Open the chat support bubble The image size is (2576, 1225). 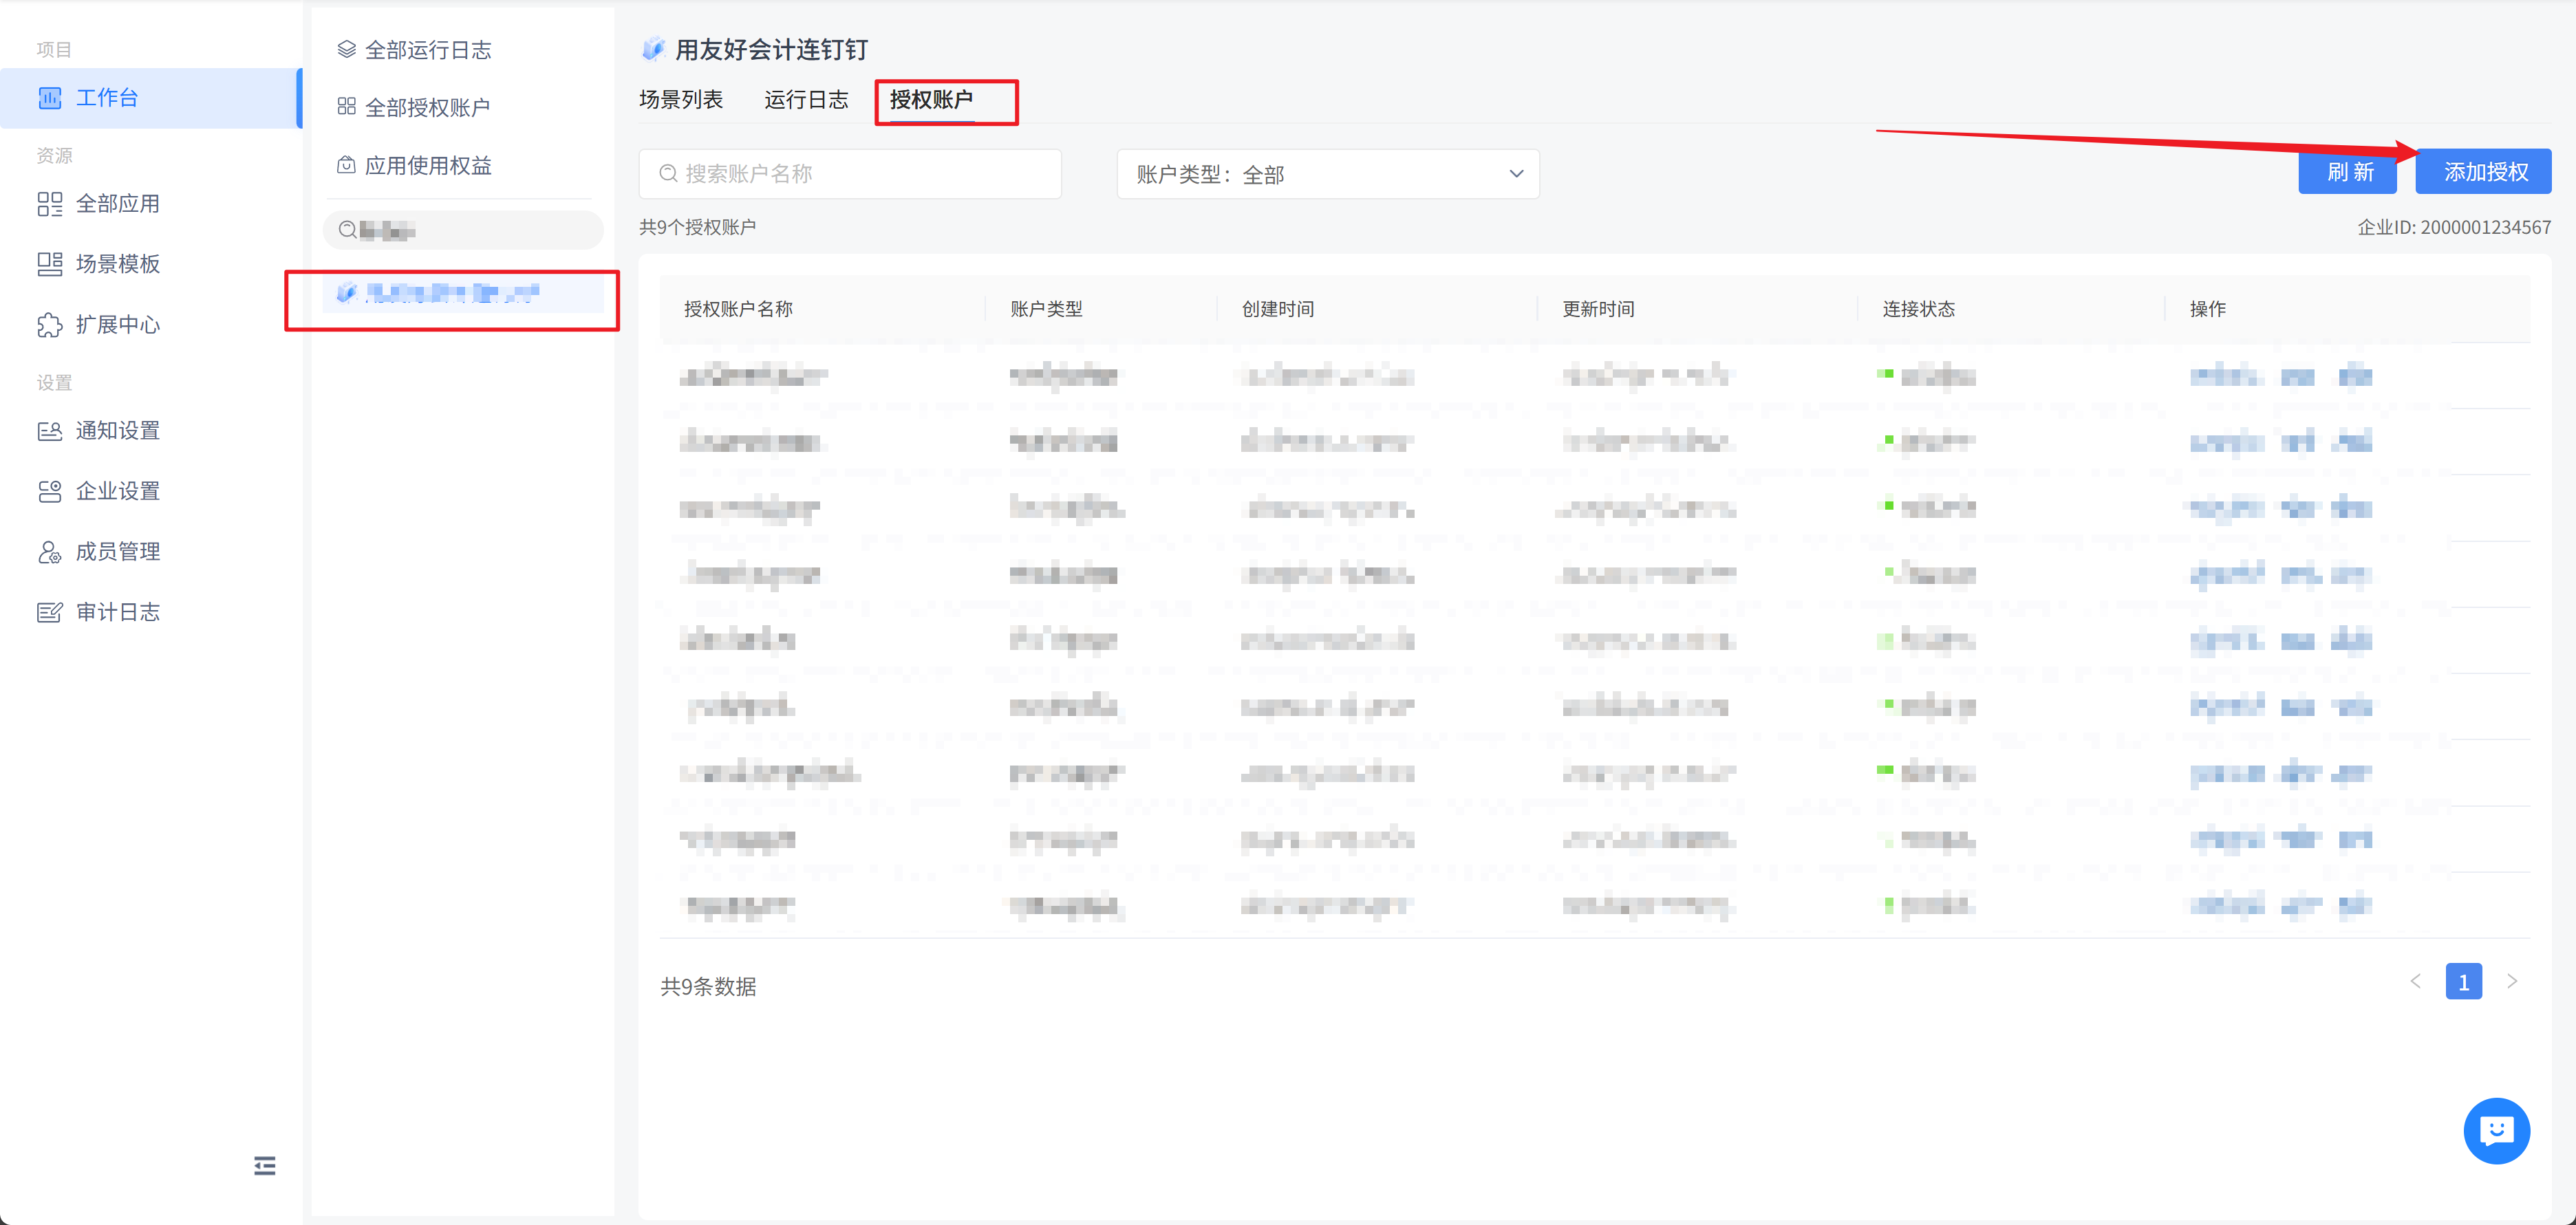pyautogui.click(x=2496, y=1131)
